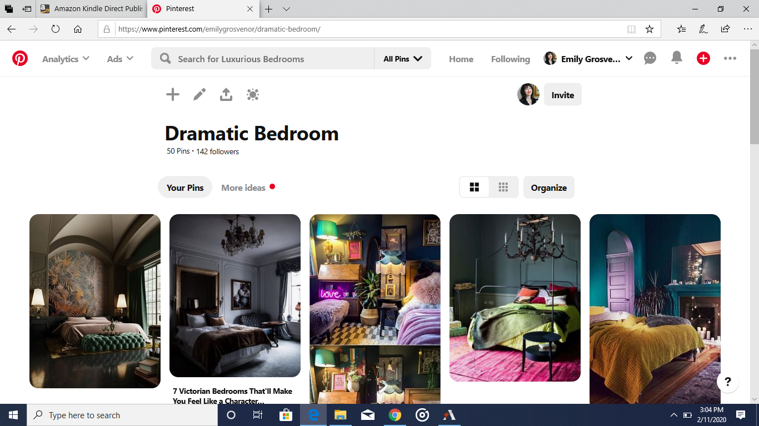Open the tropical wallpaper bedroom pin
This screenshot has width=759, height=426.
(95, 301)
